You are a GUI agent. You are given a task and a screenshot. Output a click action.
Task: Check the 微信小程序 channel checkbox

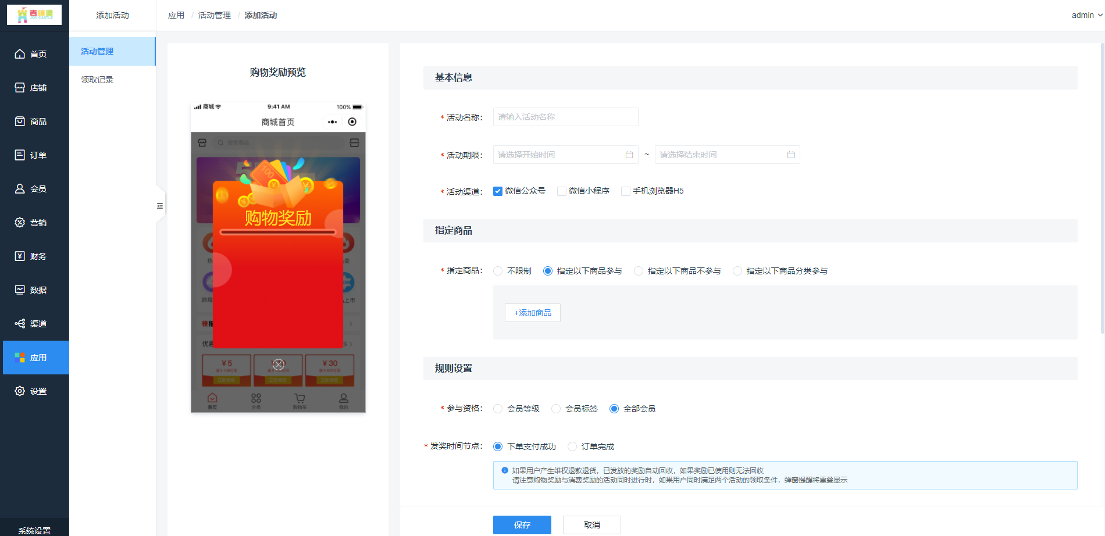562,191
